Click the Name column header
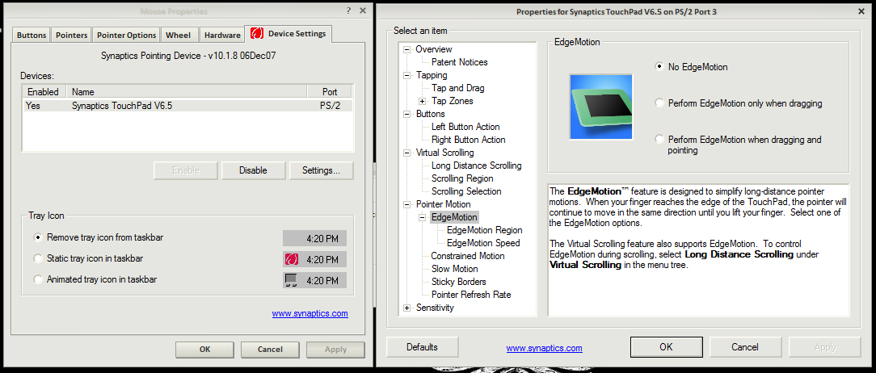The height and width of the screenshot is (373, 876). coord(187,91)
